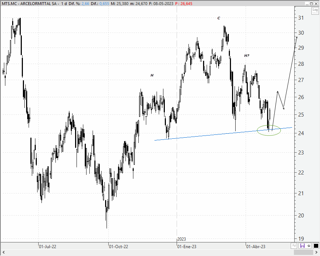Click the maximum value M: 25,380
This screenshot has width=320, height=256.
119,4
